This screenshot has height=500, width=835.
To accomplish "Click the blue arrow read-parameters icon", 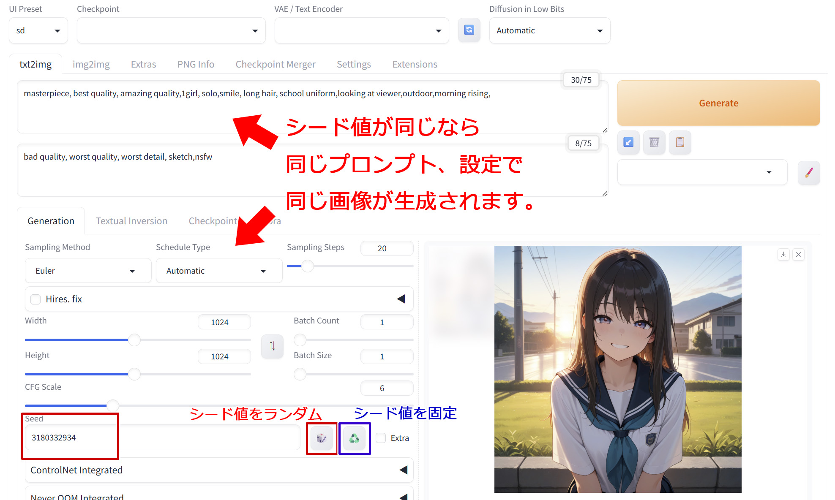I will tap(628, 142).
